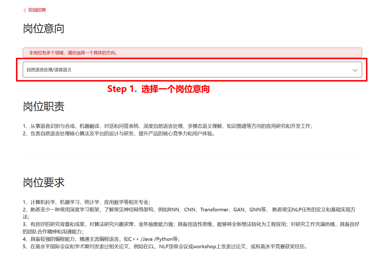Click the red alert banner about multiple fields
386x254 pixels.
(x=192, y=53)
